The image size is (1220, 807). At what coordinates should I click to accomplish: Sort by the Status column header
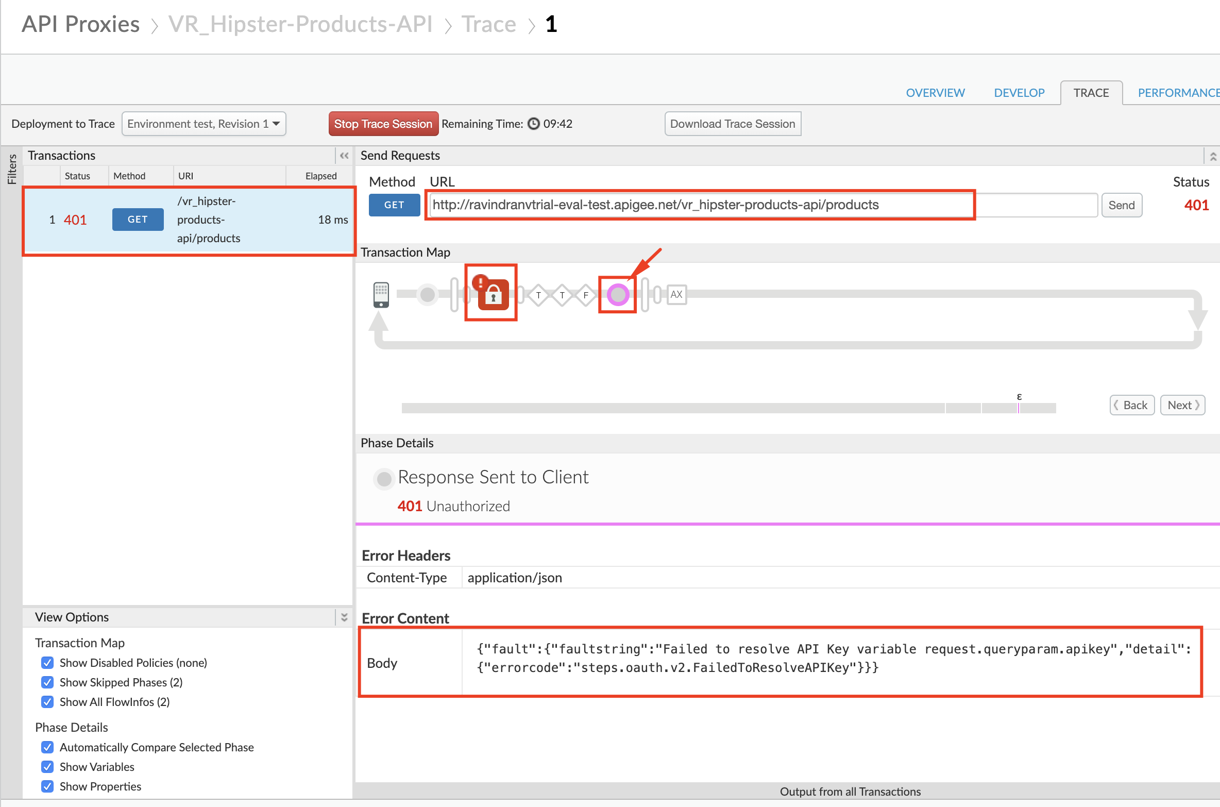tap(77, 176)
